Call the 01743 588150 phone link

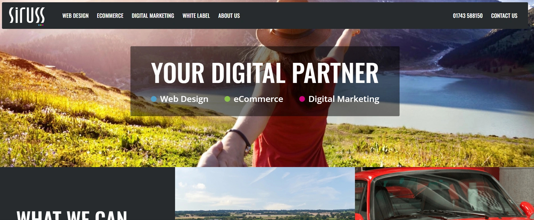tap(468, 16)
